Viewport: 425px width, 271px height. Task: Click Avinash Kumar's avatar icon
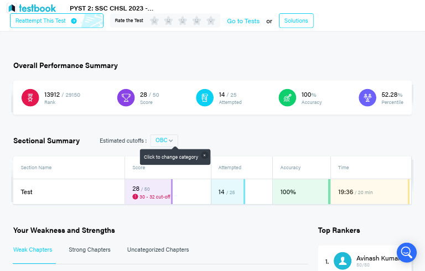(343, 261)
